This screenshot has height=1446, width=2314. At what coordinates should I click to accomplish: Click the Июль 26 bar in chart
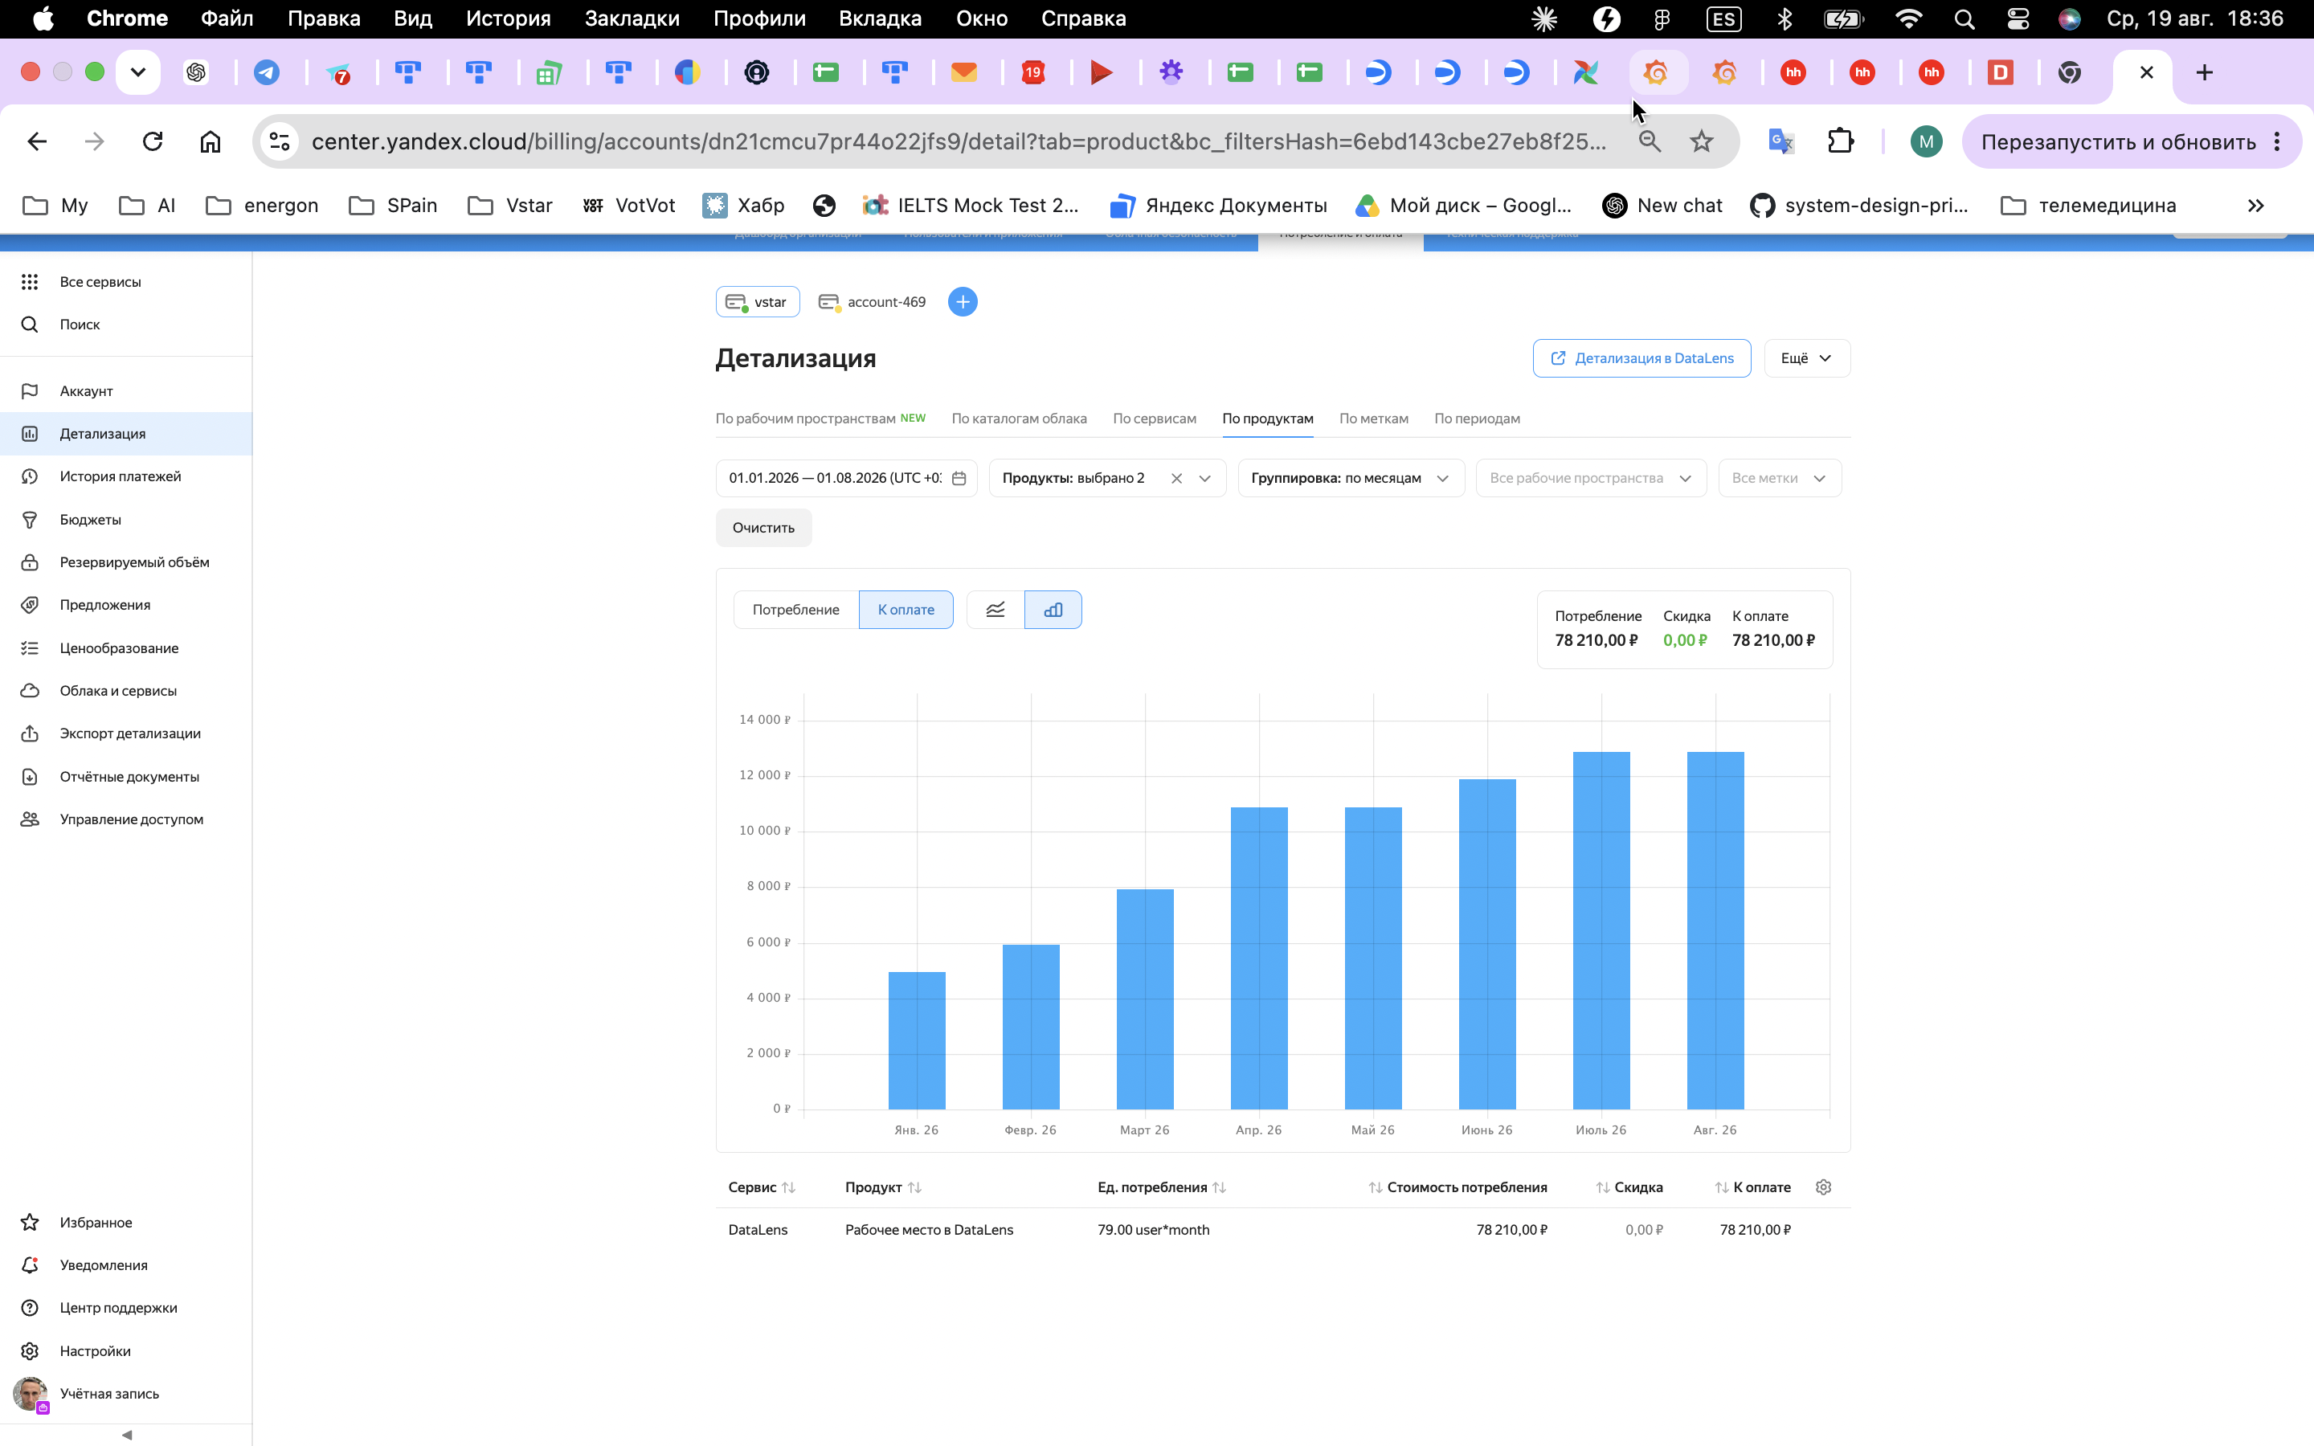tap(1601, 930)
